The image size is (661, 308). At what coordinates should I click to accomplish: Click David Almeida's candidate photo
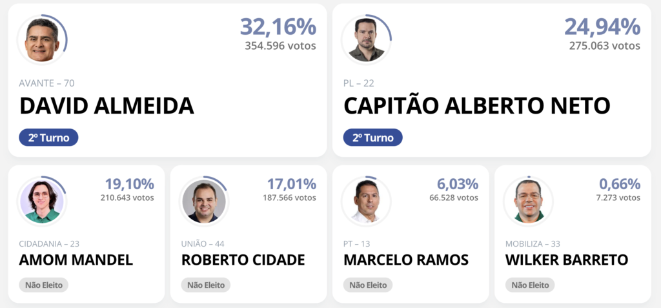pyautogui.click(x=42, y=39)
